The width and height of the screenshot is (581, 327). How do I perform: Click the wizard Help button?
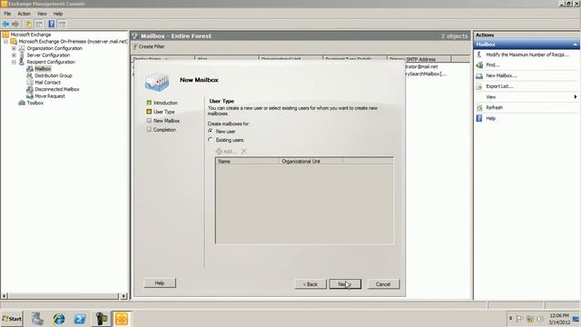(x=160, y=283)
